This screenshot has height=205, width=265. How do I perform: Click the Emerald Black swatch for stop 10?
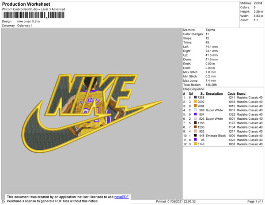coord(195,135)
